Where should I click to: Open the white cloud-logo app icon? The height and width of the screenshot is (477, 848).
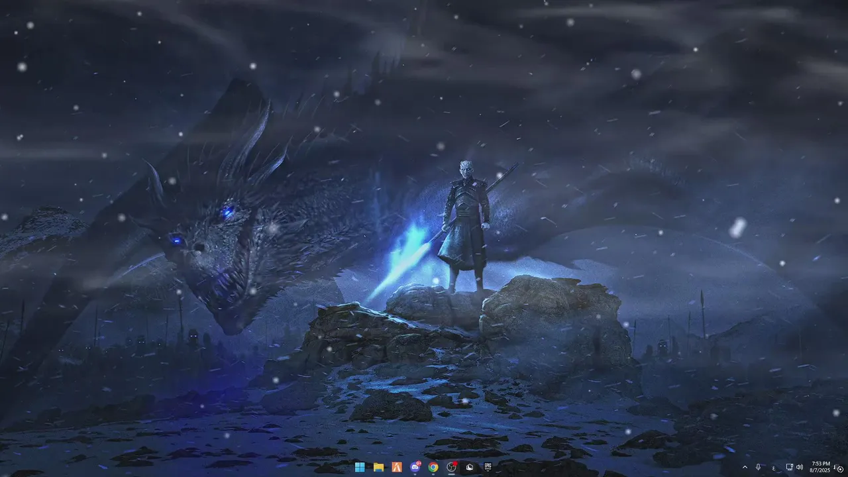click(x=470, y=467)
